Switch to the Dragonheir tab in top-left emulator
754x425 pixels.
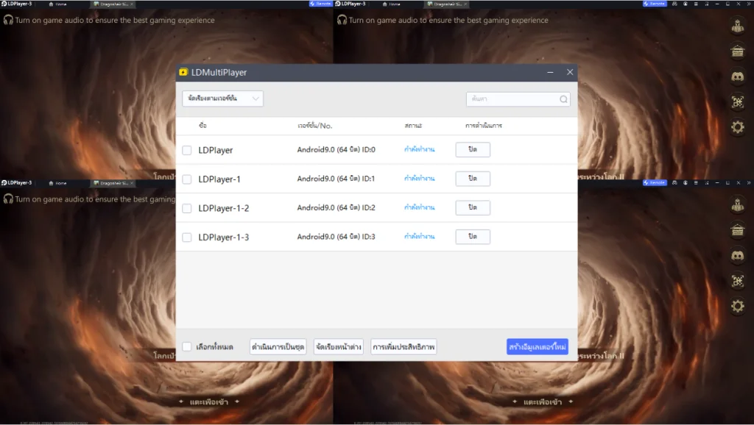[x=111, y=4]
